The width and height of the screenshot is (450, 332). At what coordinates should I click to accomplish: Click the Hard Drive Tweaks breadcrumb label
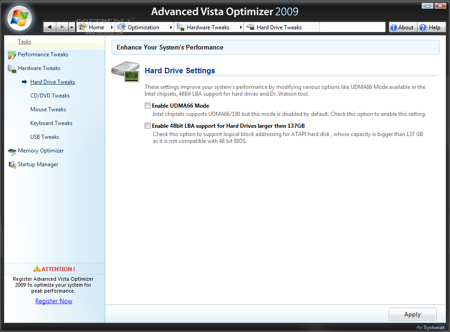point(279,27)
